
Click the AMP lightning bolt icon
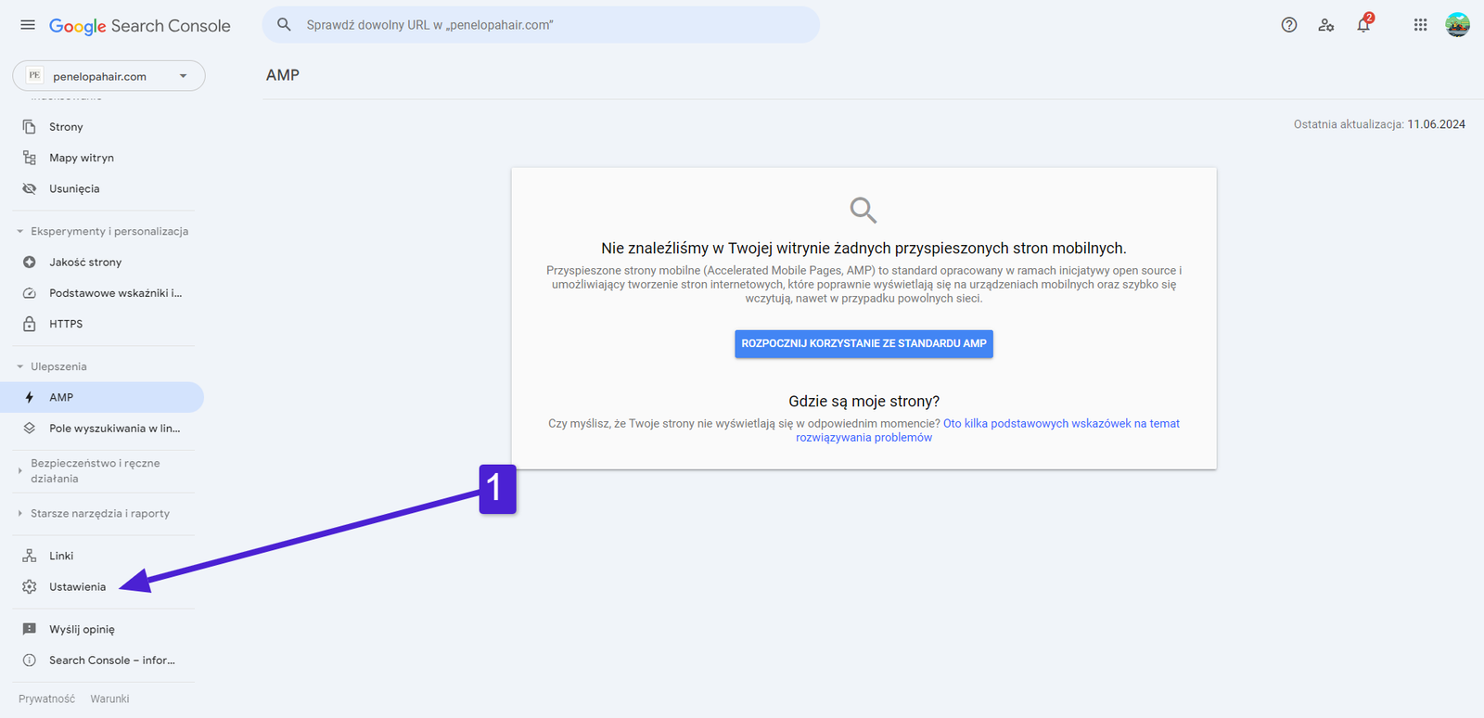[30, 397]
